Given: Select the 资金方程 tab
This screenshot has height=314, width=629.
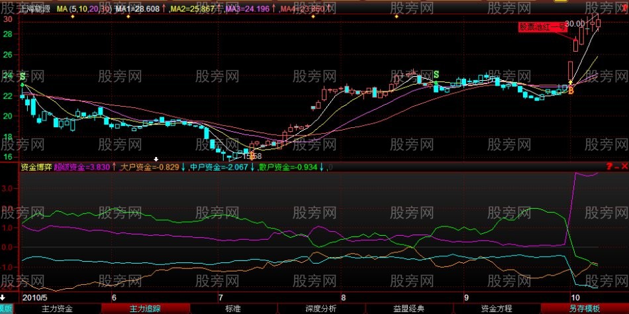Looking at the screenshot, I should coord(497,309).
